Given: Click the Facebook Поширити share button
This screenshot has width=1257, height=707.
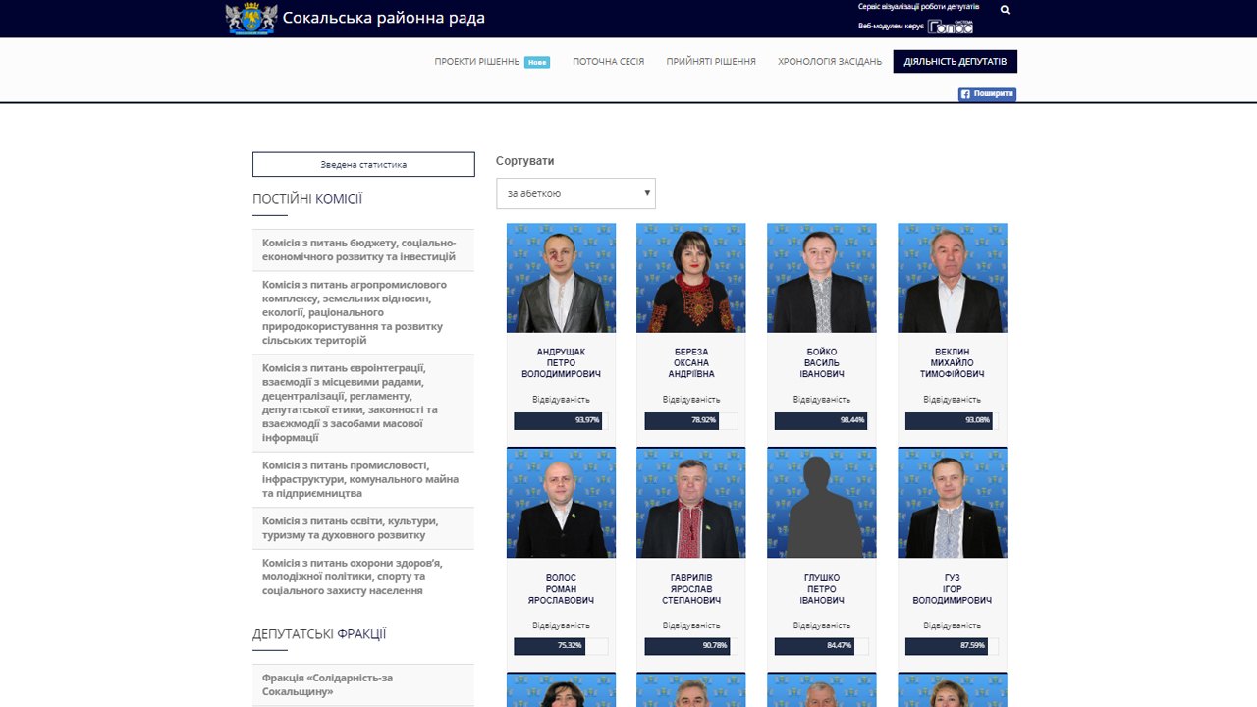Looking at the screenshot, I should click(987, 94).
